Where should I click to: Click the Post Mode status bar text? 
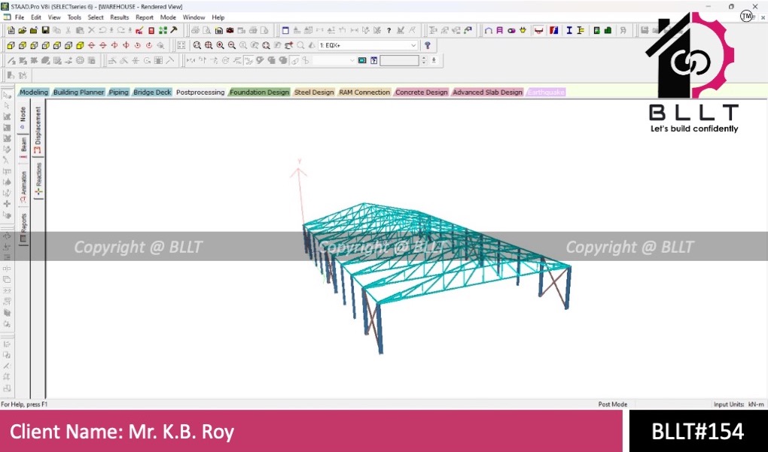point(613,405)
